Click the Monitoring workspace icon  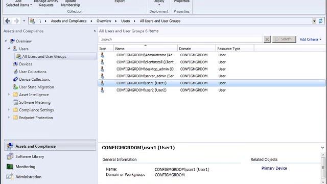click(x=10, y=167)
